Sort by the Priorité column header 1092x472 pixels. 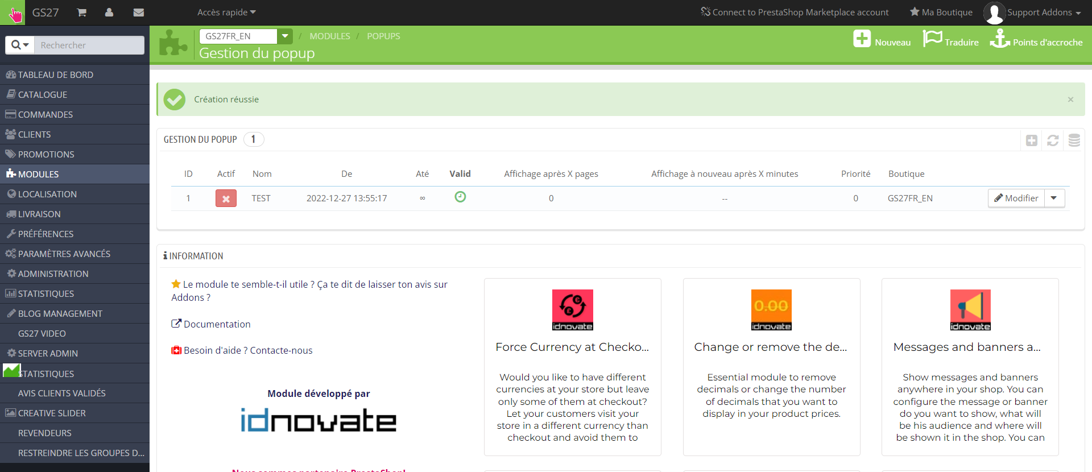856,174
